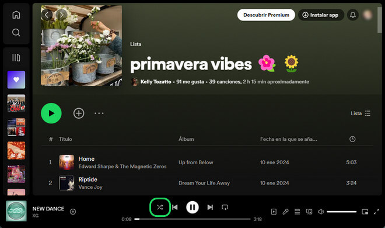The width and height of the screenshot is (385, 228).
Task: Open artist XG in now playing bar
Action: click(36, 216)
